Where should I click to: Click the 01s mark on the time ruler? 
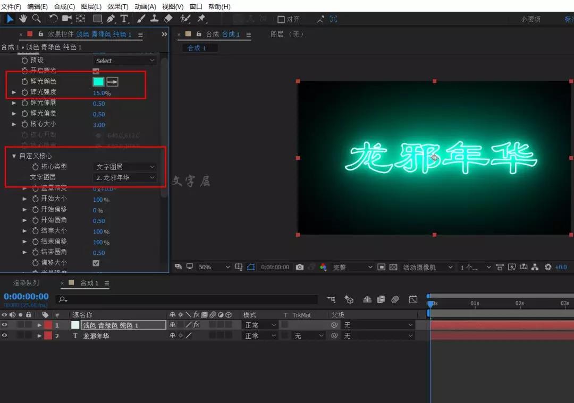coord(475,303)
